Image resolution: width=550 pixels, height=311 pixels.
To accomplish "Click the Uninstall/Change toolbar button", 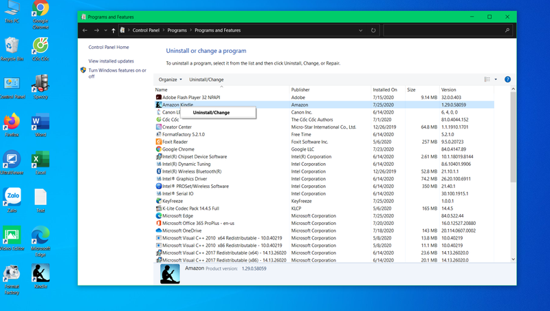I will pos(206,79).
